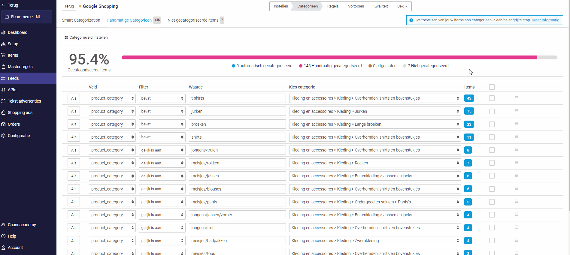Open the Meer informatie link
The image size is (570, 255).
546,20
